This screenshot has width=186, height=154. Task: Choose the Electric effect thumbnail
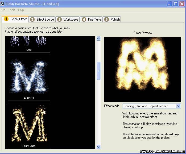[29, 78]
